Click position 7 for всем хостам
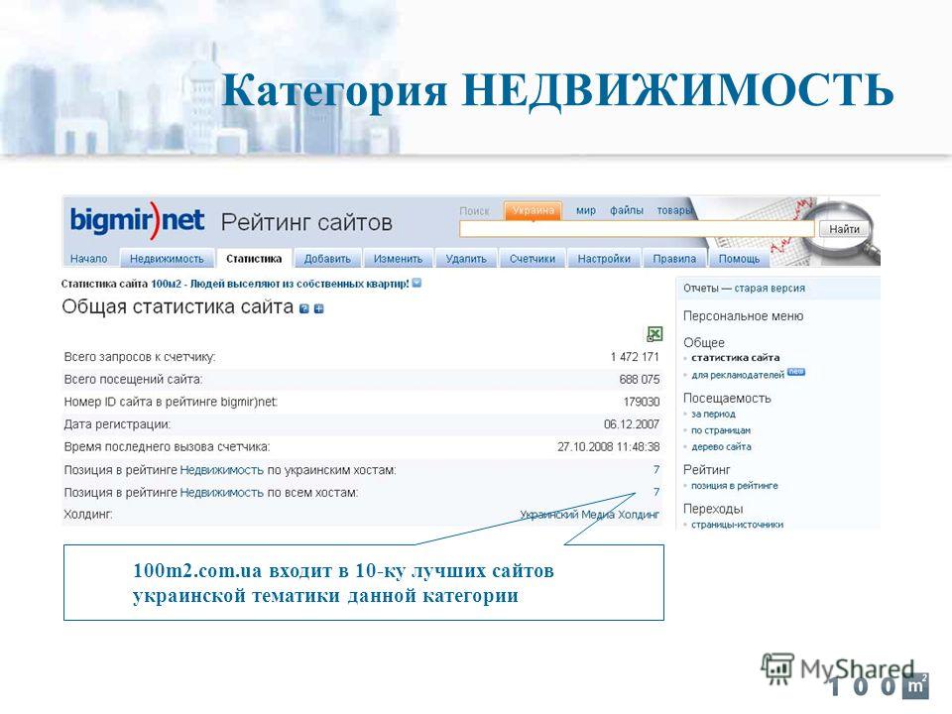Screen dimensions: 952x714 coord(656,492)
